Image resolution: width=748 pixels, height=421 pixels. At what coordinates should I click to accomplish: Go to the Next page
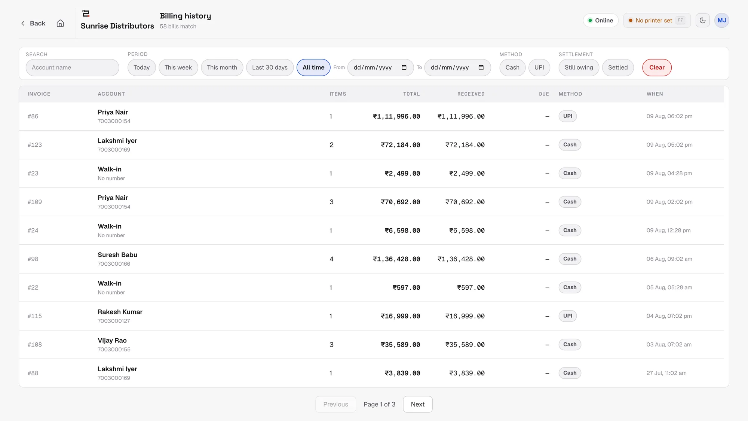tap(417, 404)
